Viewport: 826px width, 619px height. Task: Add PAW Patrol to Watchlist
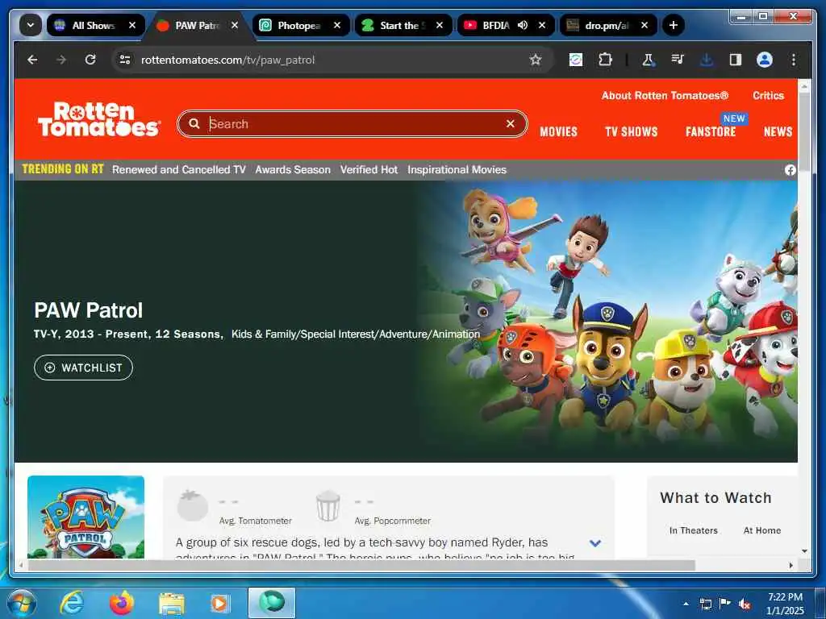coord(83,368)
